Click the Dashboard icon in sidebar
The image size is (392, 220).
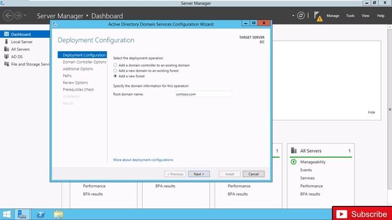(x=7, y=34)
